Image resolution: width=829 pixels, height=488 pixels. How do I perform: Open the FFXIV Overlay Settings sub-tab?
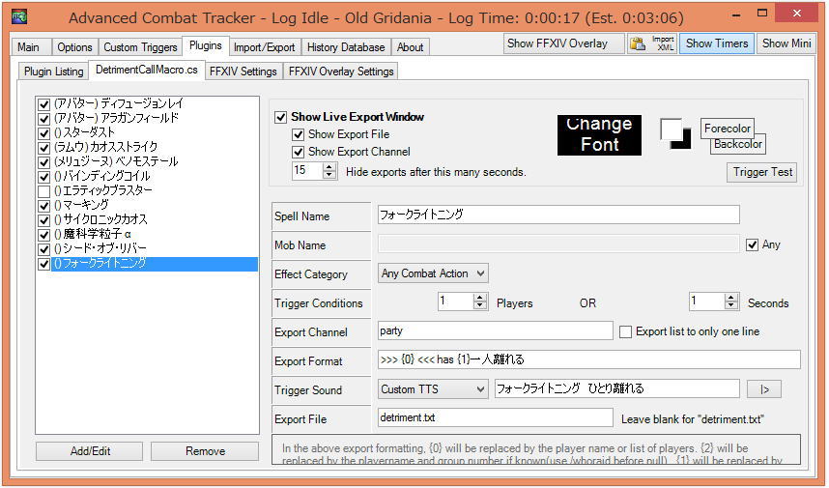(x=341, y=72)
